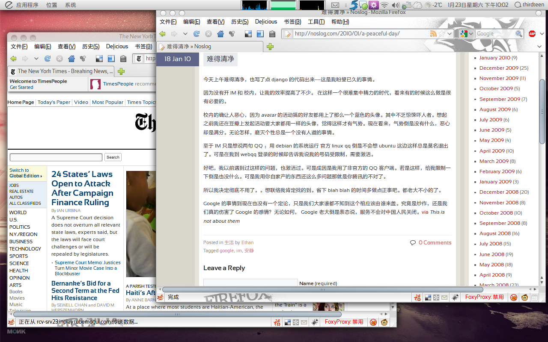Click the Delicious checkered icon in NYT toolbar
The height and width of the screenshot is (342, 548).
[x=99, y=59]
